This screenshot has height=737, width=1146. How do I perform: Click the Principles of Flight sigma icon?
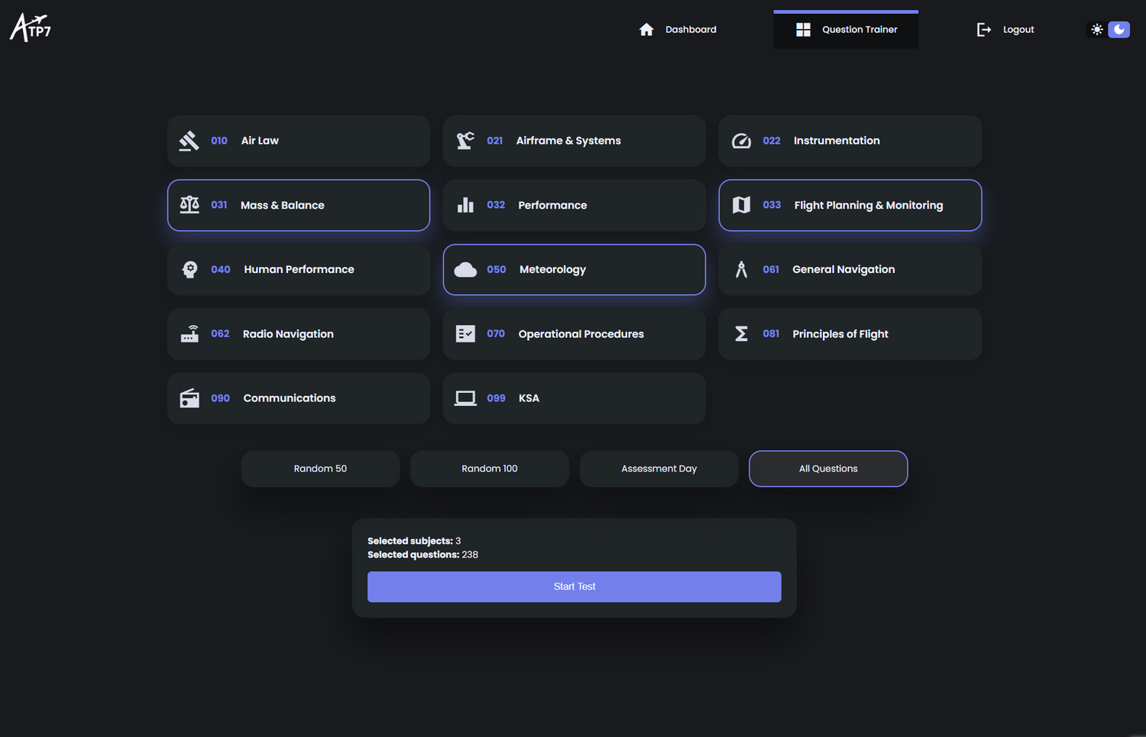coord(741,334)
